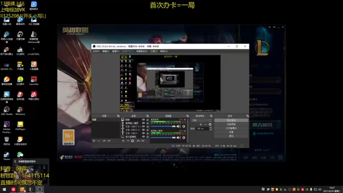Pop out the Audio Mixer dock panel
This screenshot has width=343, height=193.
[187, 116]
